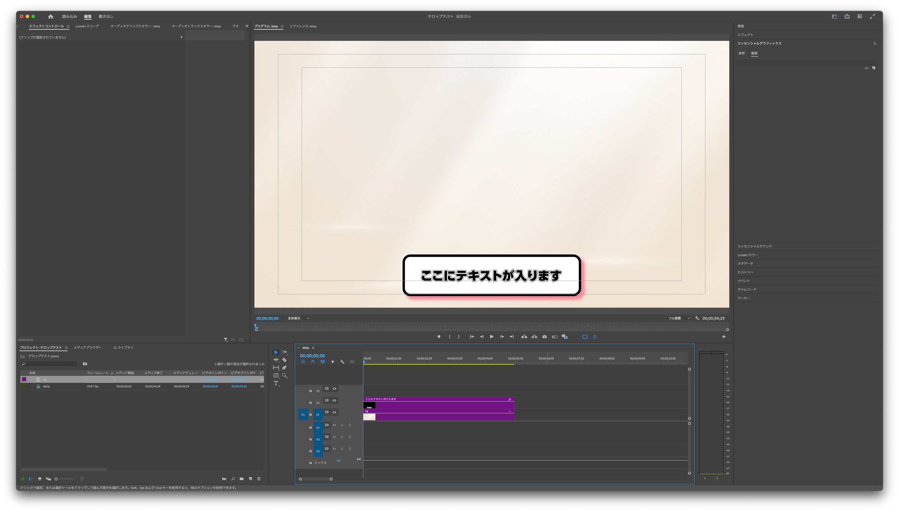Select the Ripple Edit tool

tap(276, 360)
